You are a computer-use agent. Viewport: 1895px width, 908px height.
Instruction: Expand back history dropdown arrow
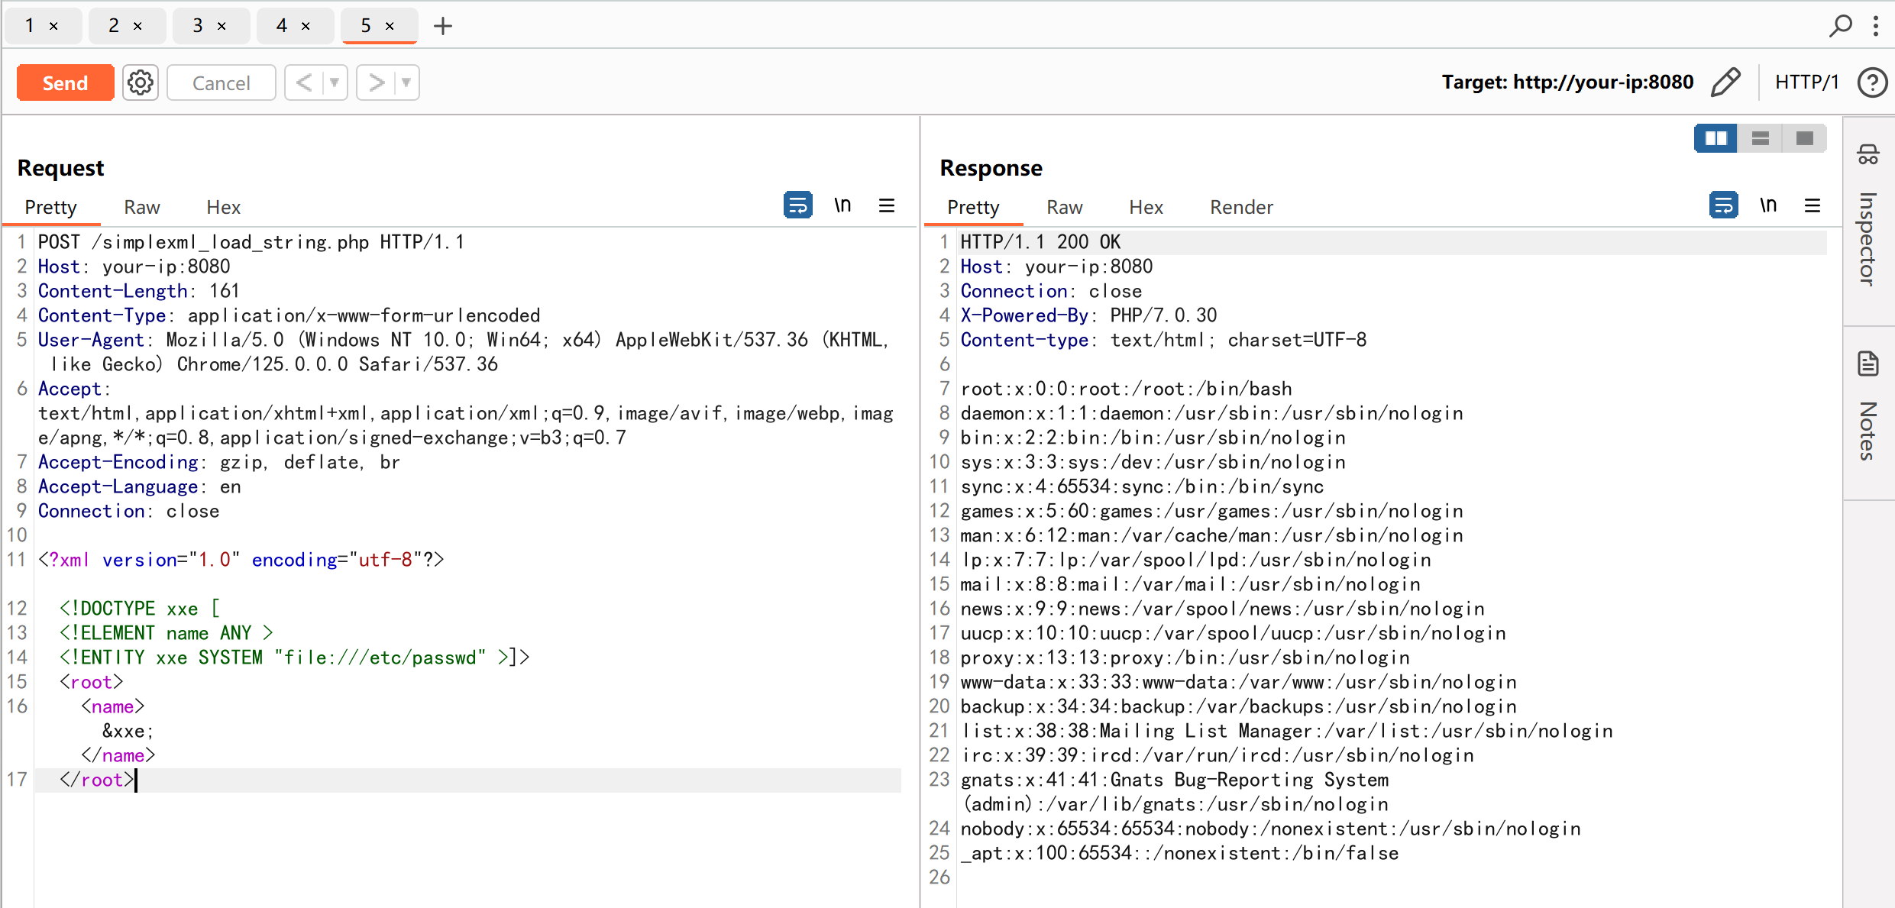tap(335, 82)
